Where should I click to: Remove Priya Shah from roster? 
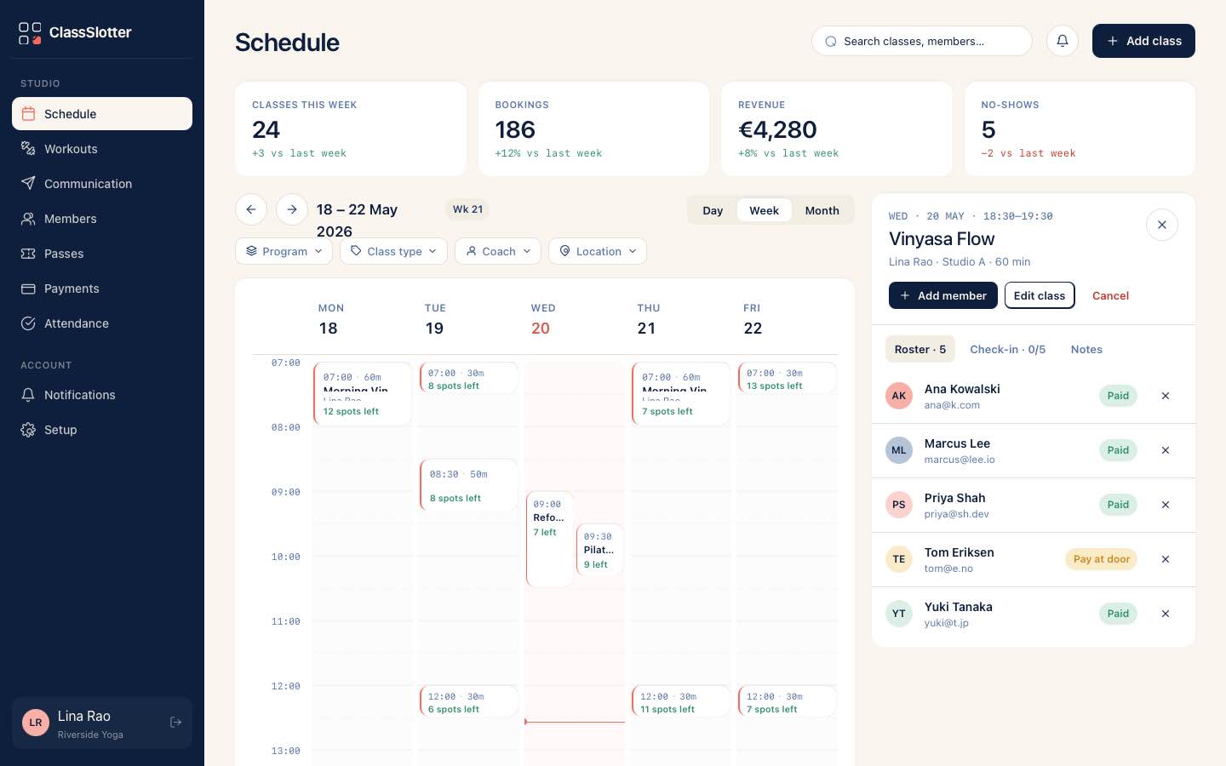click(1166, 505)
